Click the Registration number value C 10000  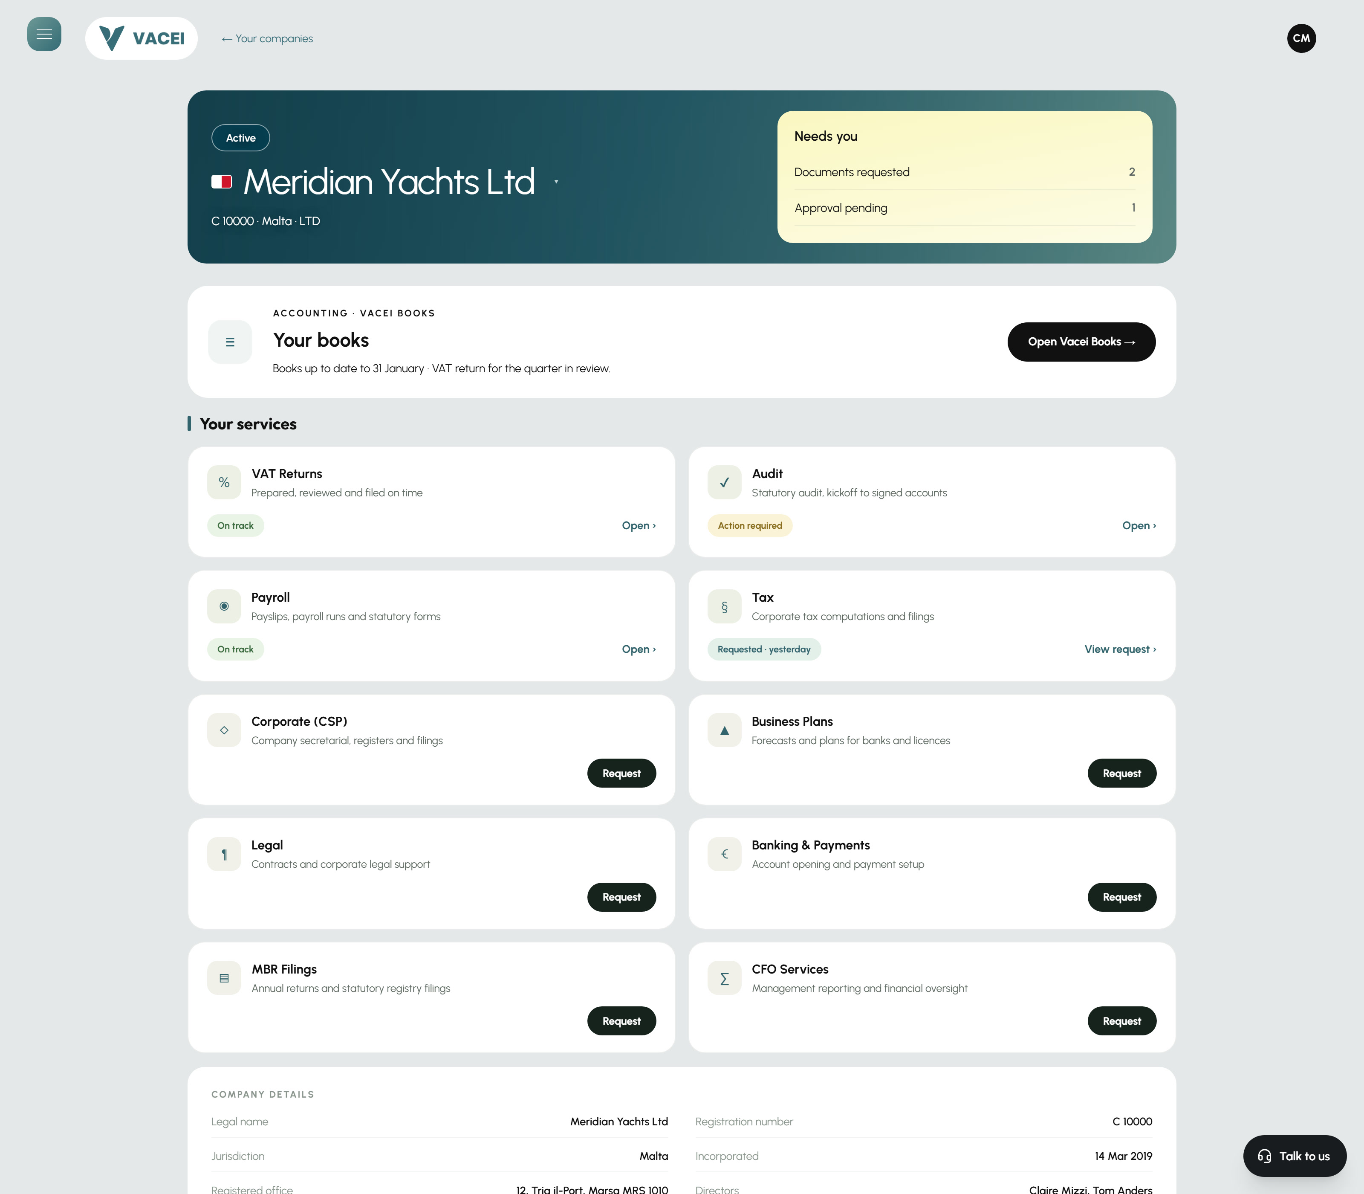[1132, 1122]
